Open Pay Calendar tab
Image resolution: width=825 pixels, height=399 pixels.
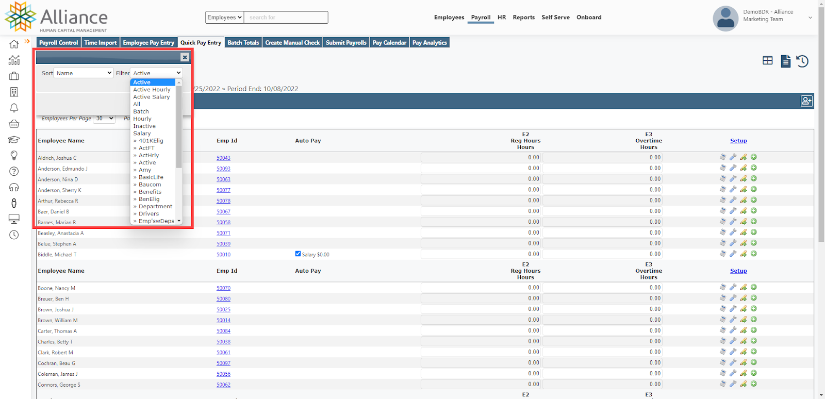pyautogui.click(x=389, y=43)
